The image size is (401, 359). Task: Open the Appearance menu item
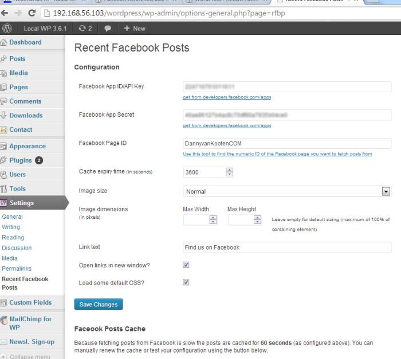27,146
